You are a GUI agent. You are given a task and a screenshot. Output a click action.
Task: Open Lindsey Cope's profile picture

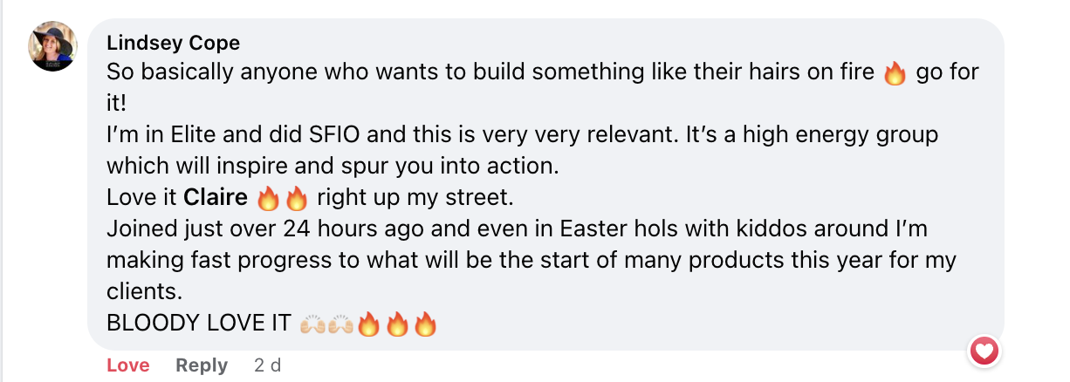[x=53, y=47]
